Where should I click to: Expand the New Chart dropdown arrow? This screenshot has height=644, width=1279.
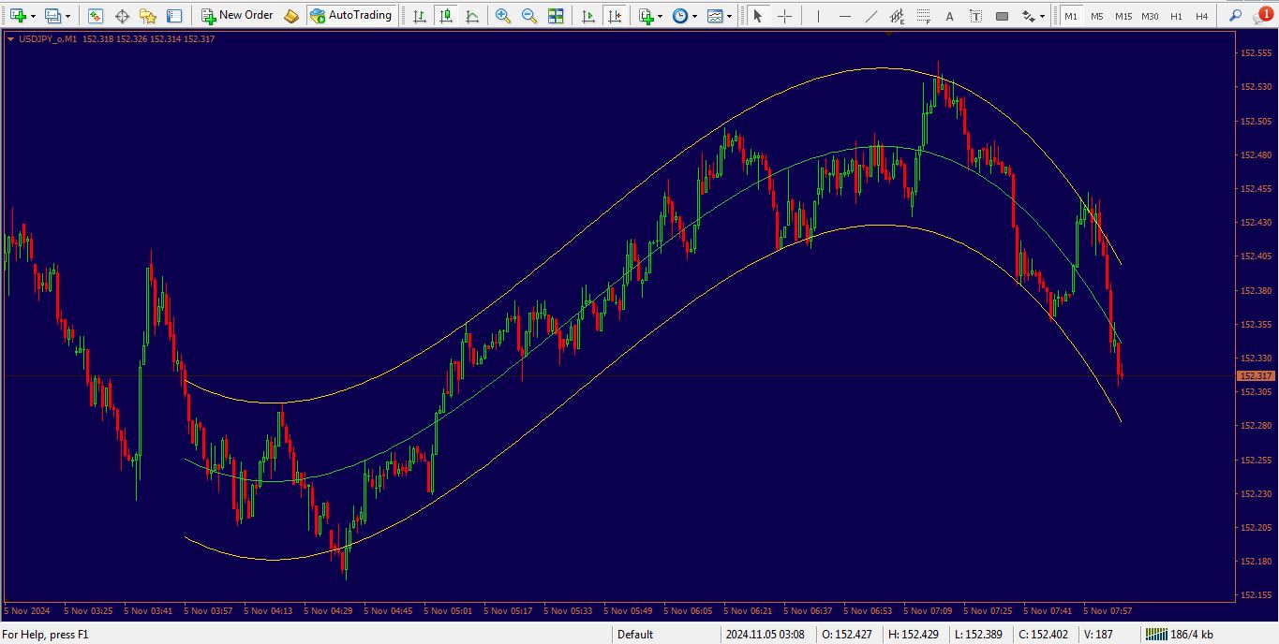(33, 16)
